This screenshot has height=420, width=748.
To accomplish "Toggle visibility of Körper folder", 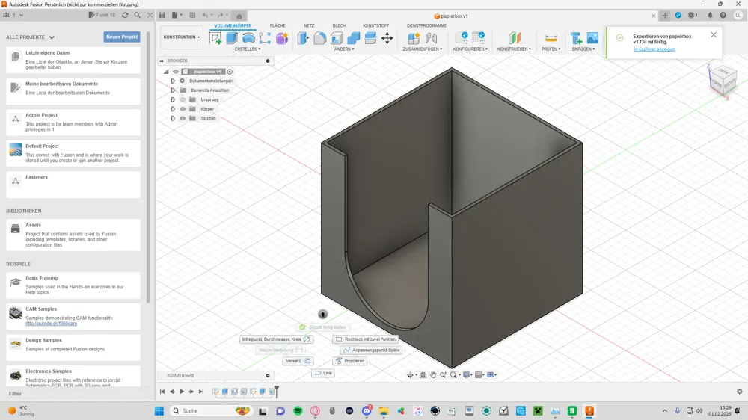I will pos(183,108).
